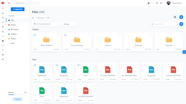Click the Upgrade storage button
Screen dimensions: 186x104
tap(18, 99)
